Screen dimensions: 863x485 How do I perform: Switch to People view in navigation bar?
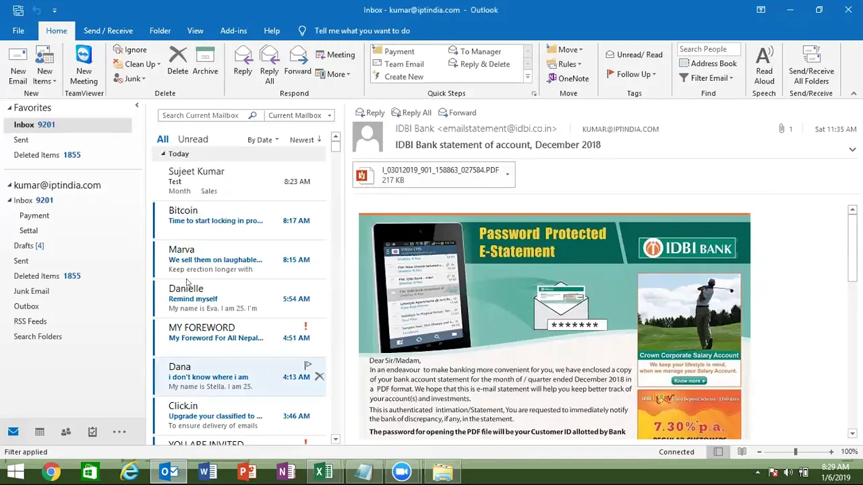(x=66, y=432)
